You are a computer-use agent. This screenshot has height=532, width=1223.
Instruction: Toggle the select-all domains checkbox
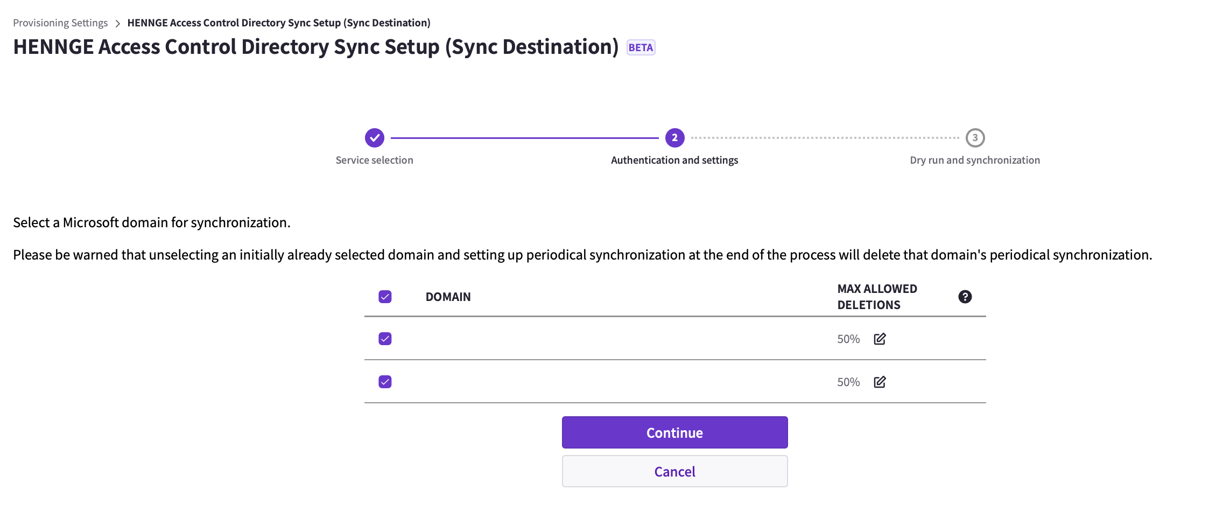(385, 297)
